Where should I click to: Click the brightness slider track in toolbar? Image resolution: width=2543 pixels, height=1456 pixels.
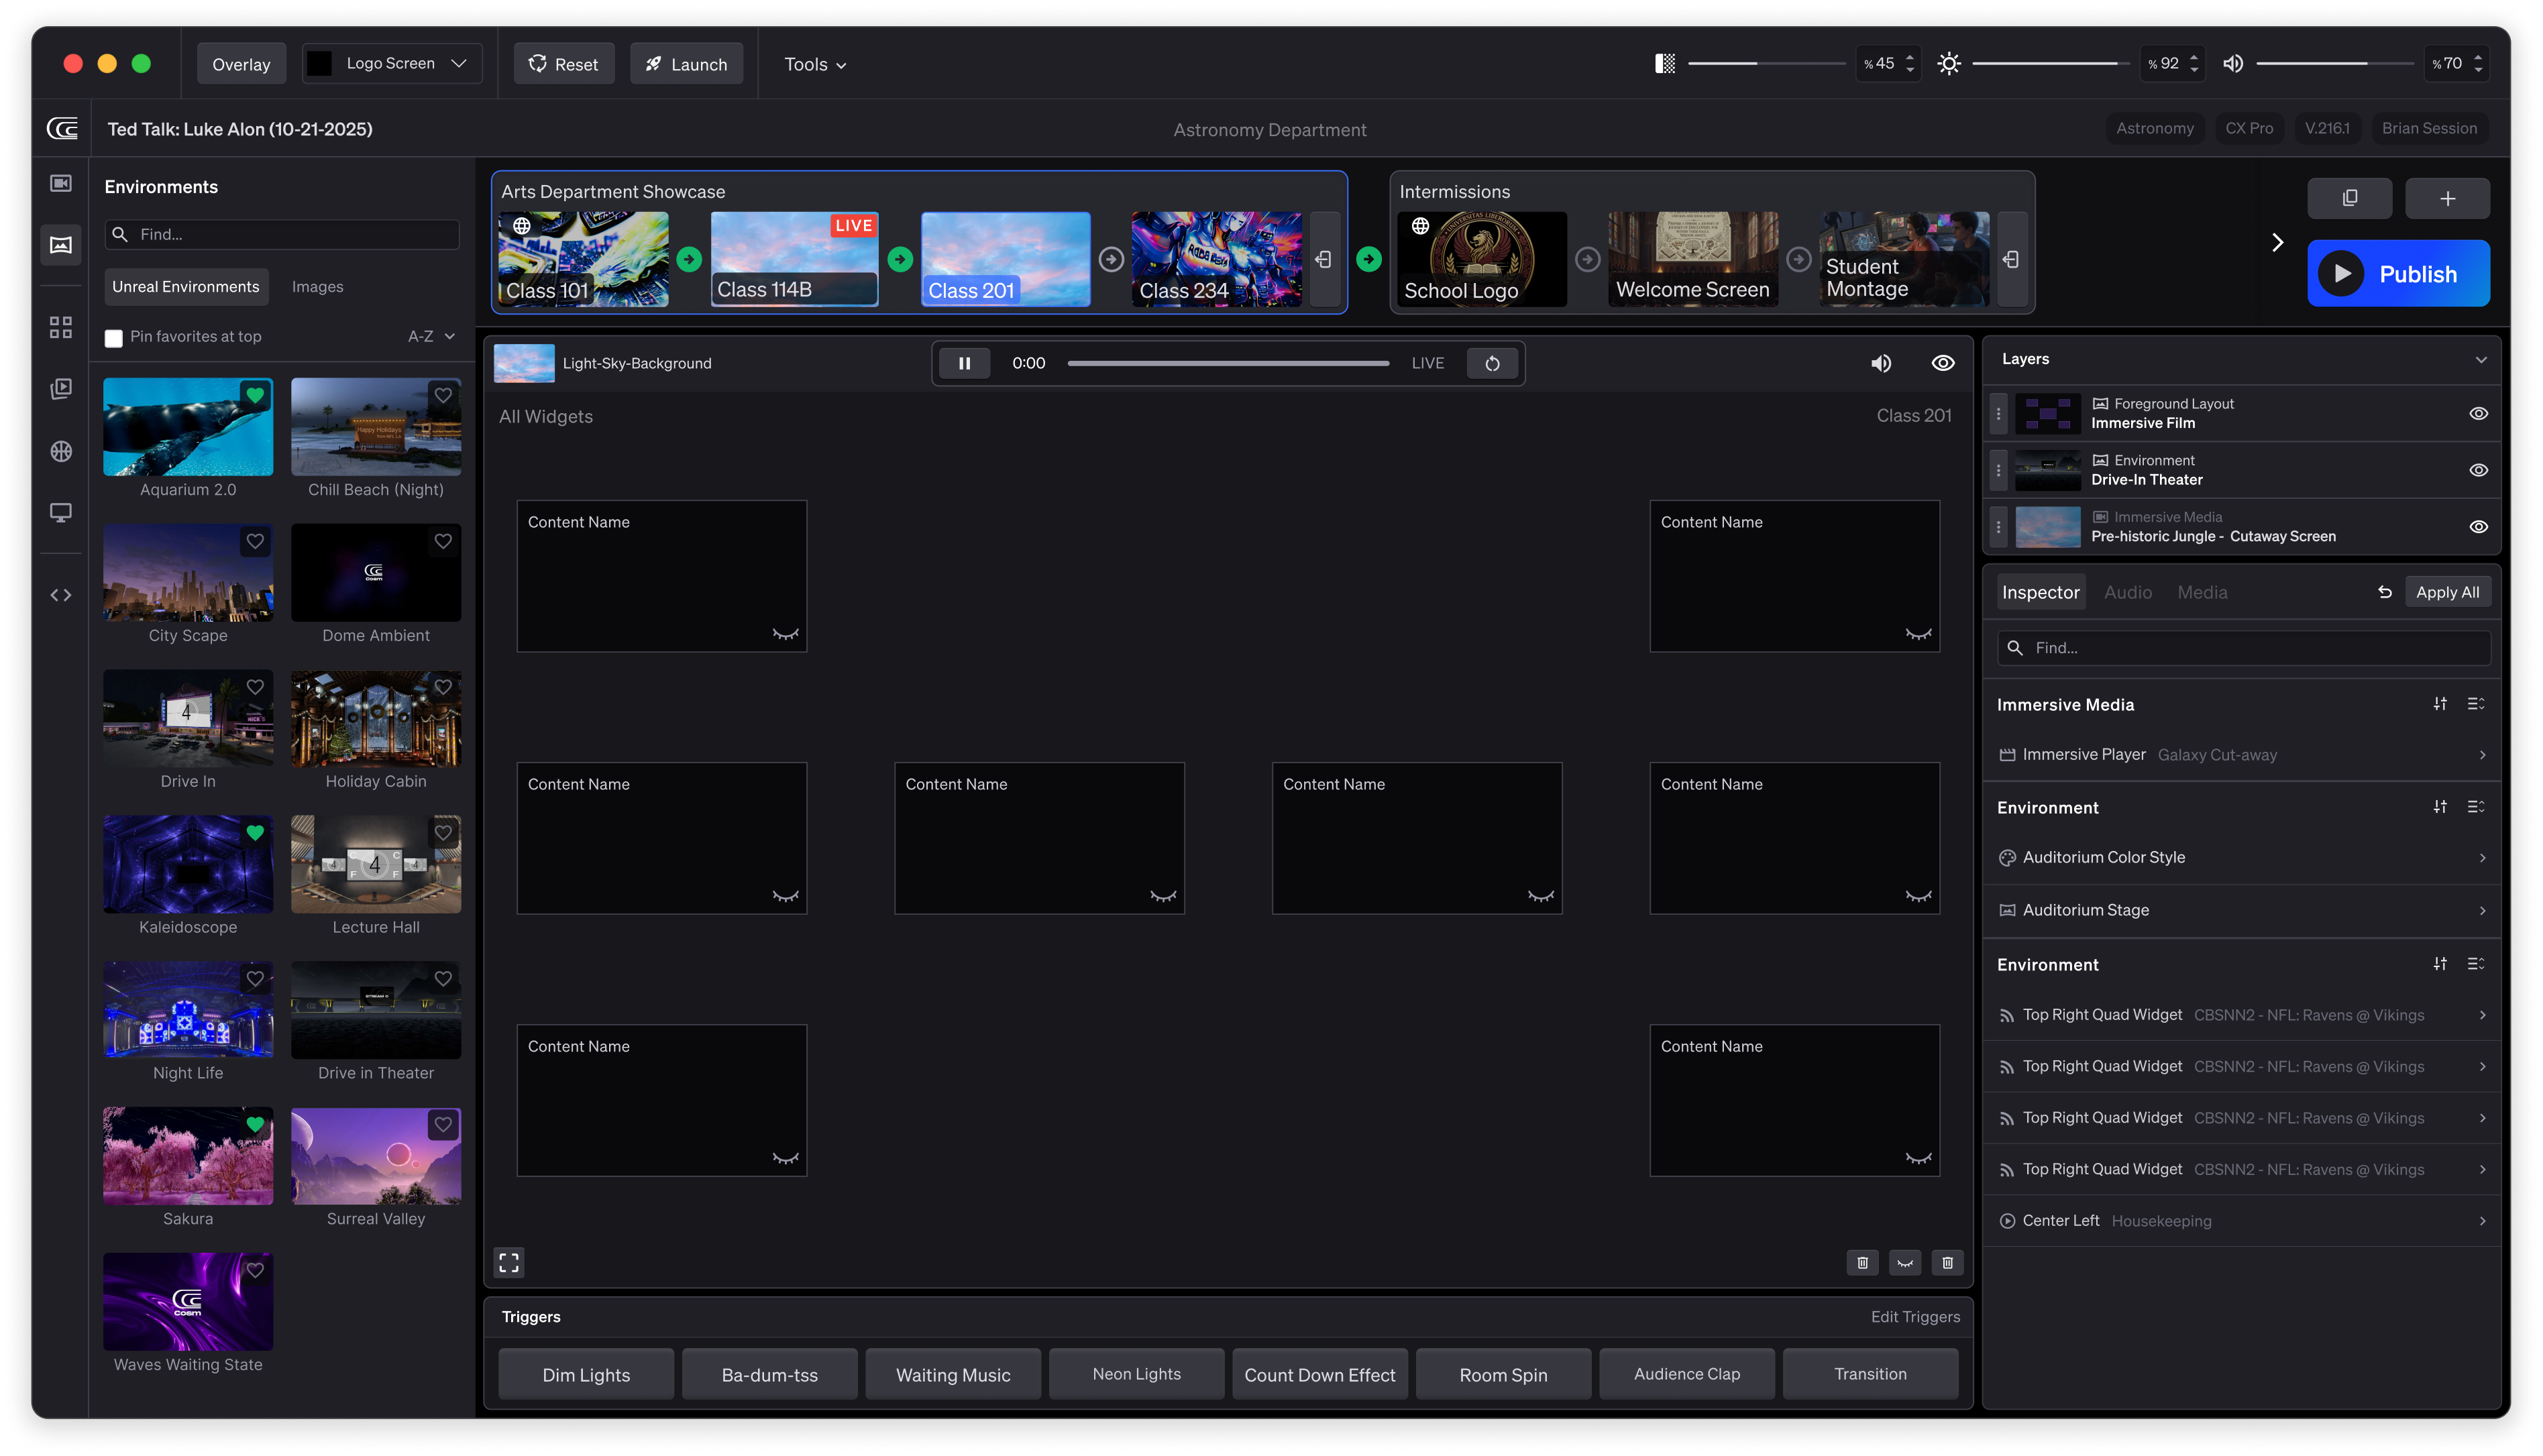[2049, 63]
